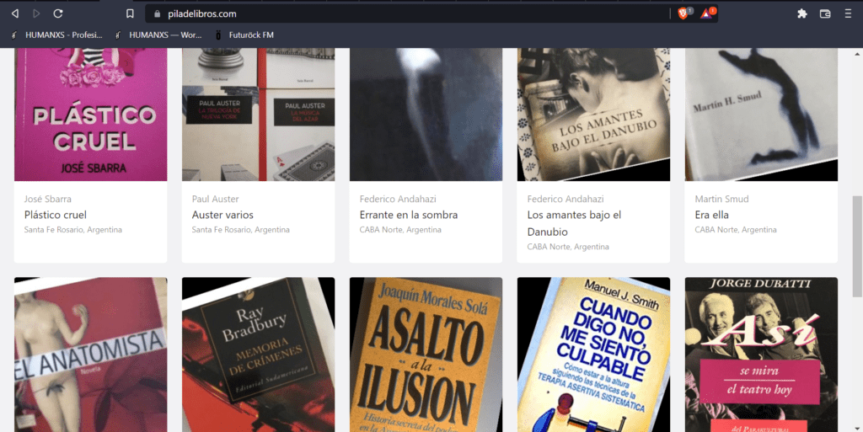Viewport: 863px width, 432px height.
Task: Click the padlock site security icon
Action: tap(158, 13)
